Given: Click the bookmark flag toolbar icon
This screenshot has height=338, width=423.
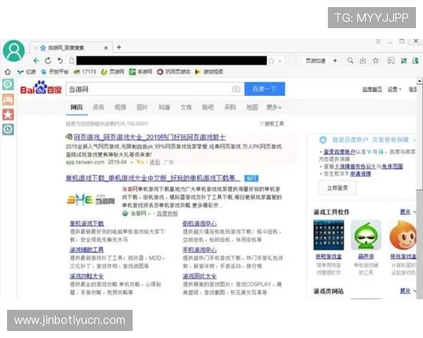Looking at the screenshot, I should pyautogui.click(x=391, y=61).
